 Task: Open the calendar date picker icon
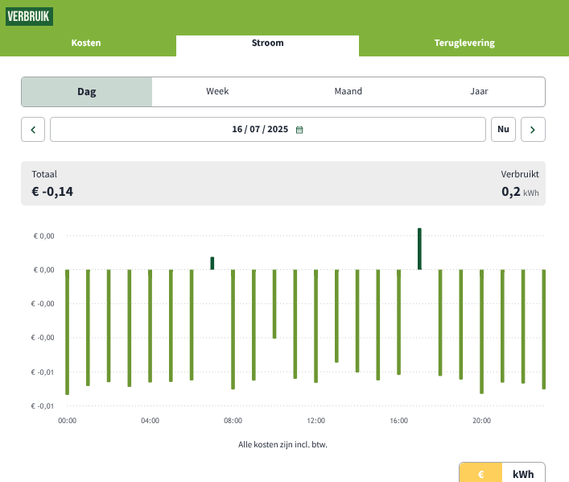[299, 130]
